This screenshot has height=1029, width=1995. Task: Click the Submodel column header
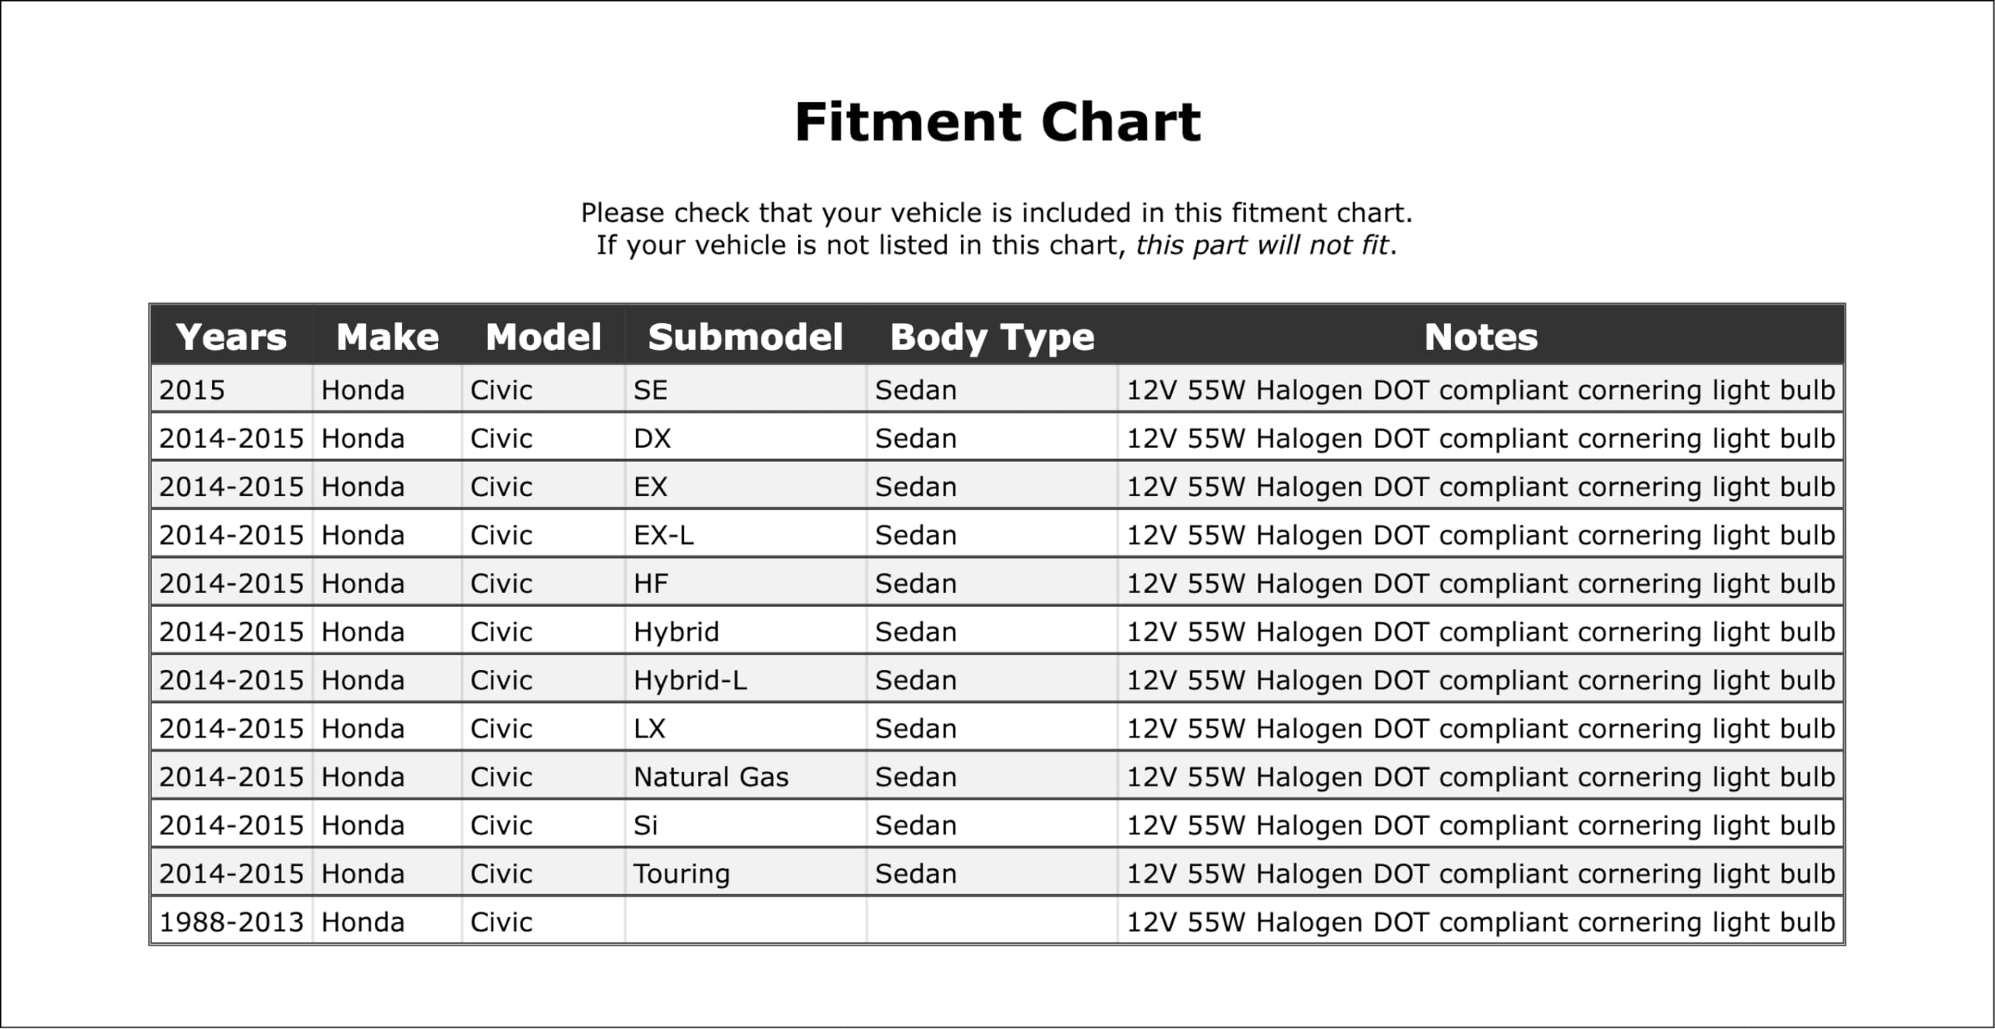[x=745, y=337]
